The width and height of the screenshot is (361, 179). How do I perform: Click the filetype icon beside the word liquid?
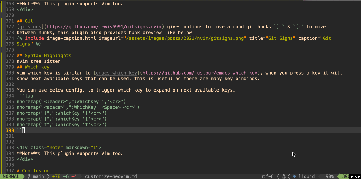point(294,176)
